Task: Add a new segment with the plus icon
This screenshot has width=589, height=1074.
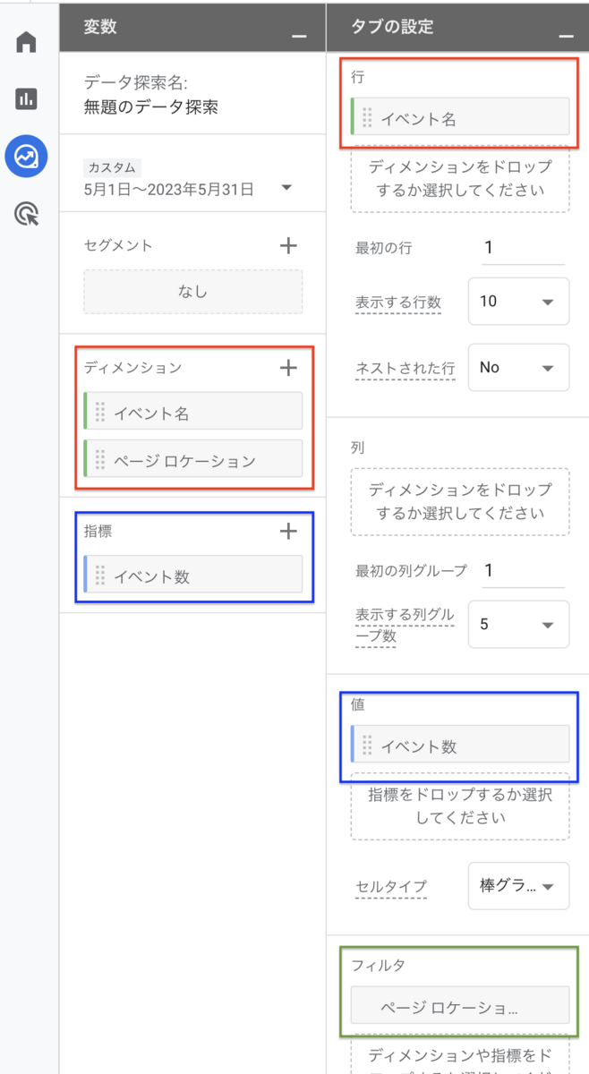Action: [x=288, y=246]
